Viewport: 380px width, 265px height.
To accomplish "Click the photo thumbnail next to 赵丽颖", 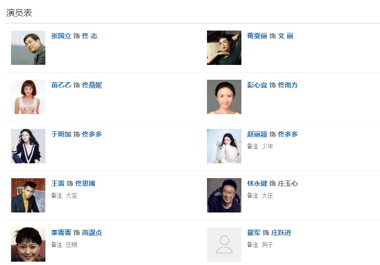I will coord(224,146).
